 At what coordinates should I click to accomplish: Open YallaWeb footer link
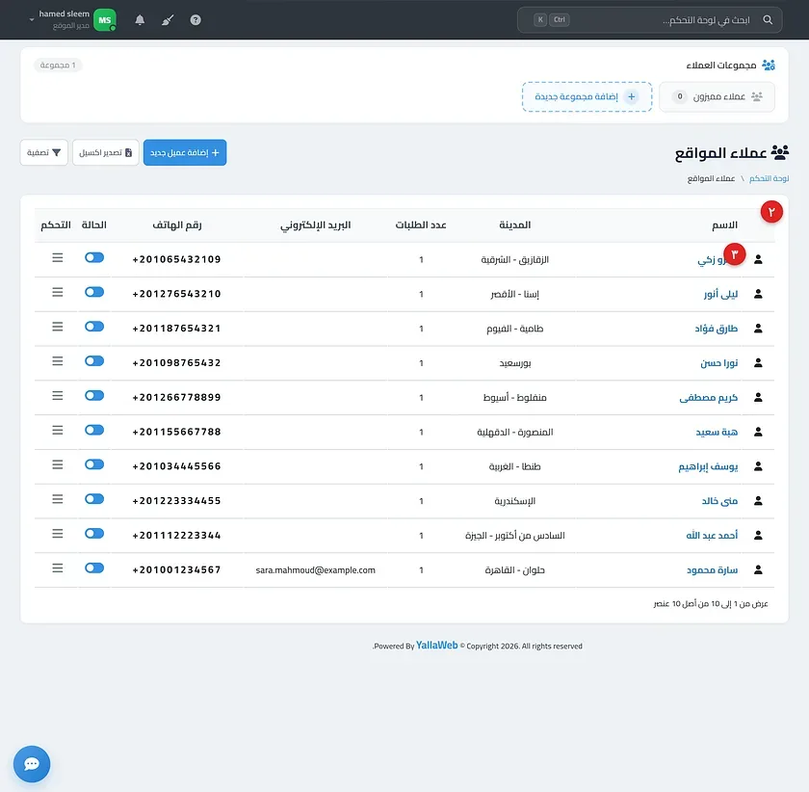point(436,646)
